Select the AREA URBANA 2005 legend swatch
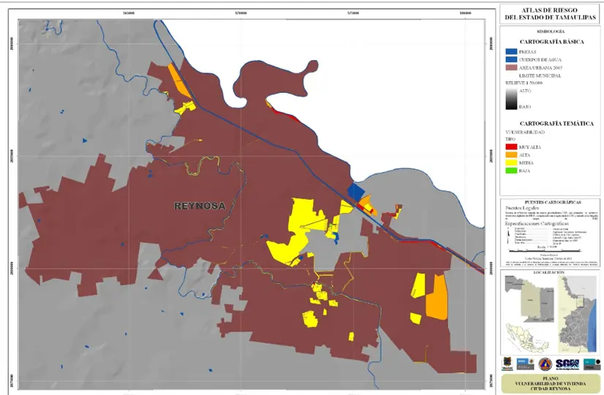 510,67
